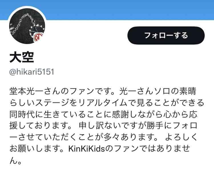Open the circular profile avatar photo
Viewport: 214px width, 169px height.
coord(27,26)
